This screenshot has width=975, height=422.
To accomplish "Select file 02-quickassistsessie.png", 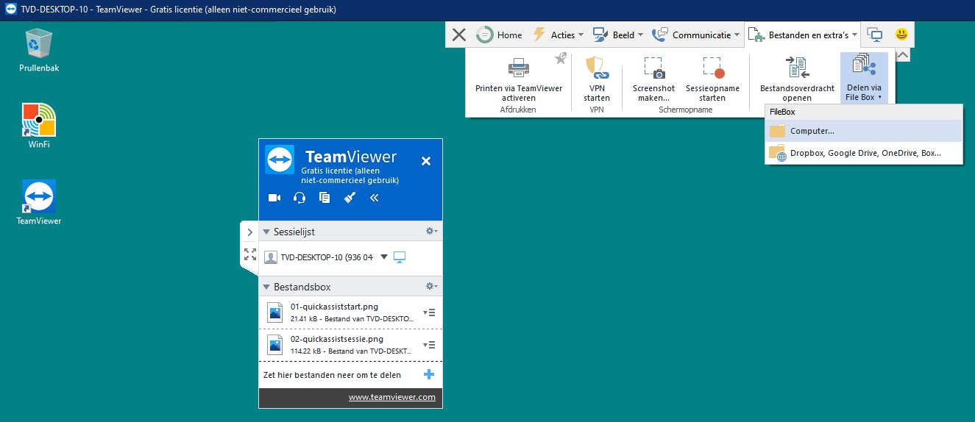I will coord(350,345).
